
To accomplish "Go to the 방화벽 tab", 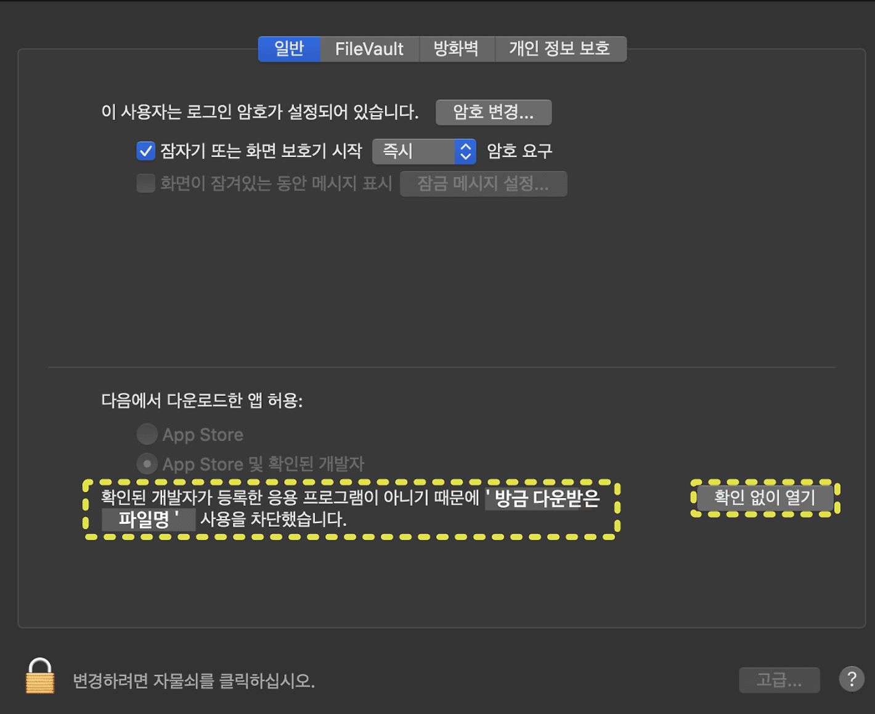I will (456, 49).
